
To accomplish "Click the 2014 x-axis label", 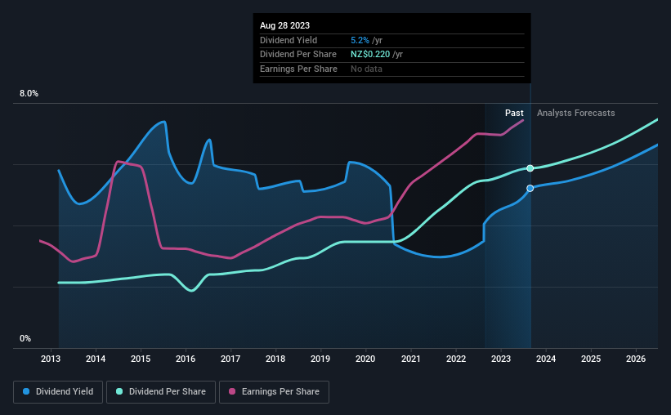I will [96, 359].
